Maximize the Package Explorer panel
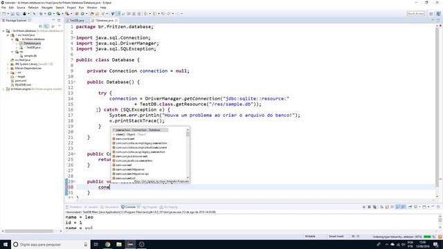443x249 pixels. (x=59, y=20)
